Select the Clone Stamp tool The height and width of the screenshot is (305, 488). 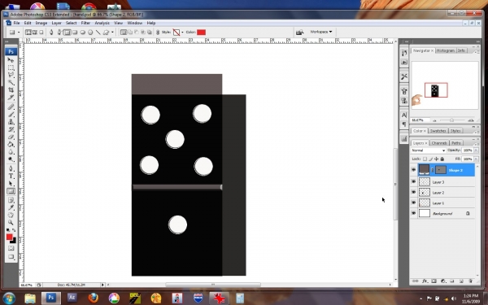(x=11, y=122)
